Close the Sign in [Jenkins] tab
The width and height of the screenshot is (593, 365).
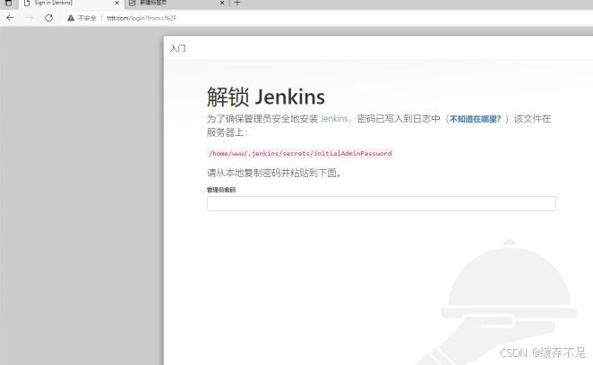click(x=116, y=3)
